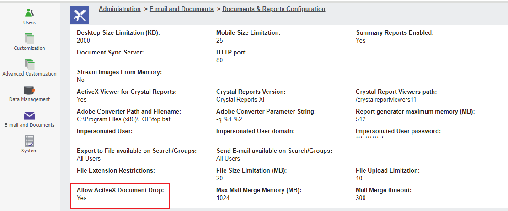Screen dimensions: 508x211
Task: Click the wrench-and-screwdriver Administration icon
Action: (x=80, y=15)
